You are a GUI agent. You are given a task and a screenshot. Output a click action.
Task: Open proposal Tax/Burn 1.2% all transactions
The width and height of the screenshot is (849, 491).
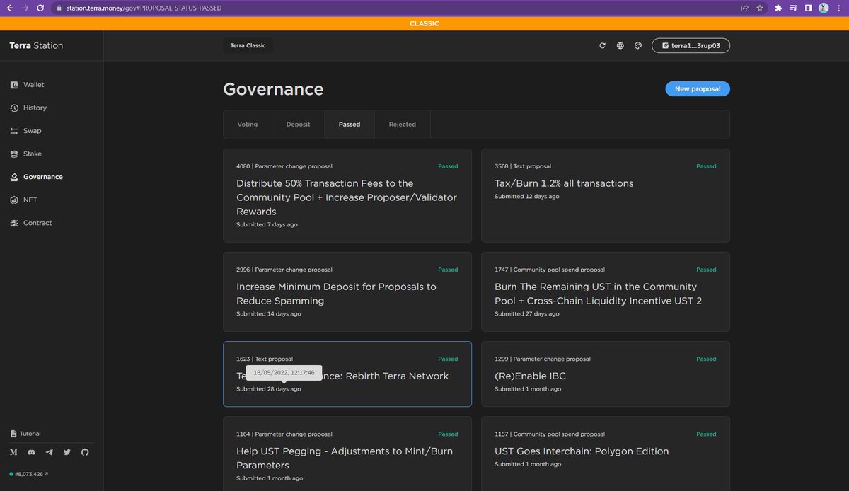(x=606, y=196)
